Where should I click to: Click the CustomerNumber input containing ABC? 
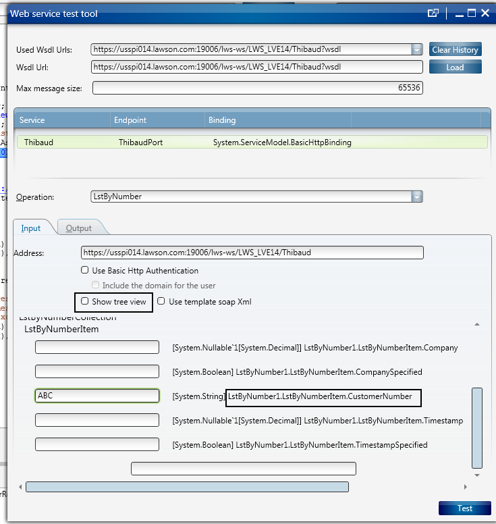click(97, 396)
